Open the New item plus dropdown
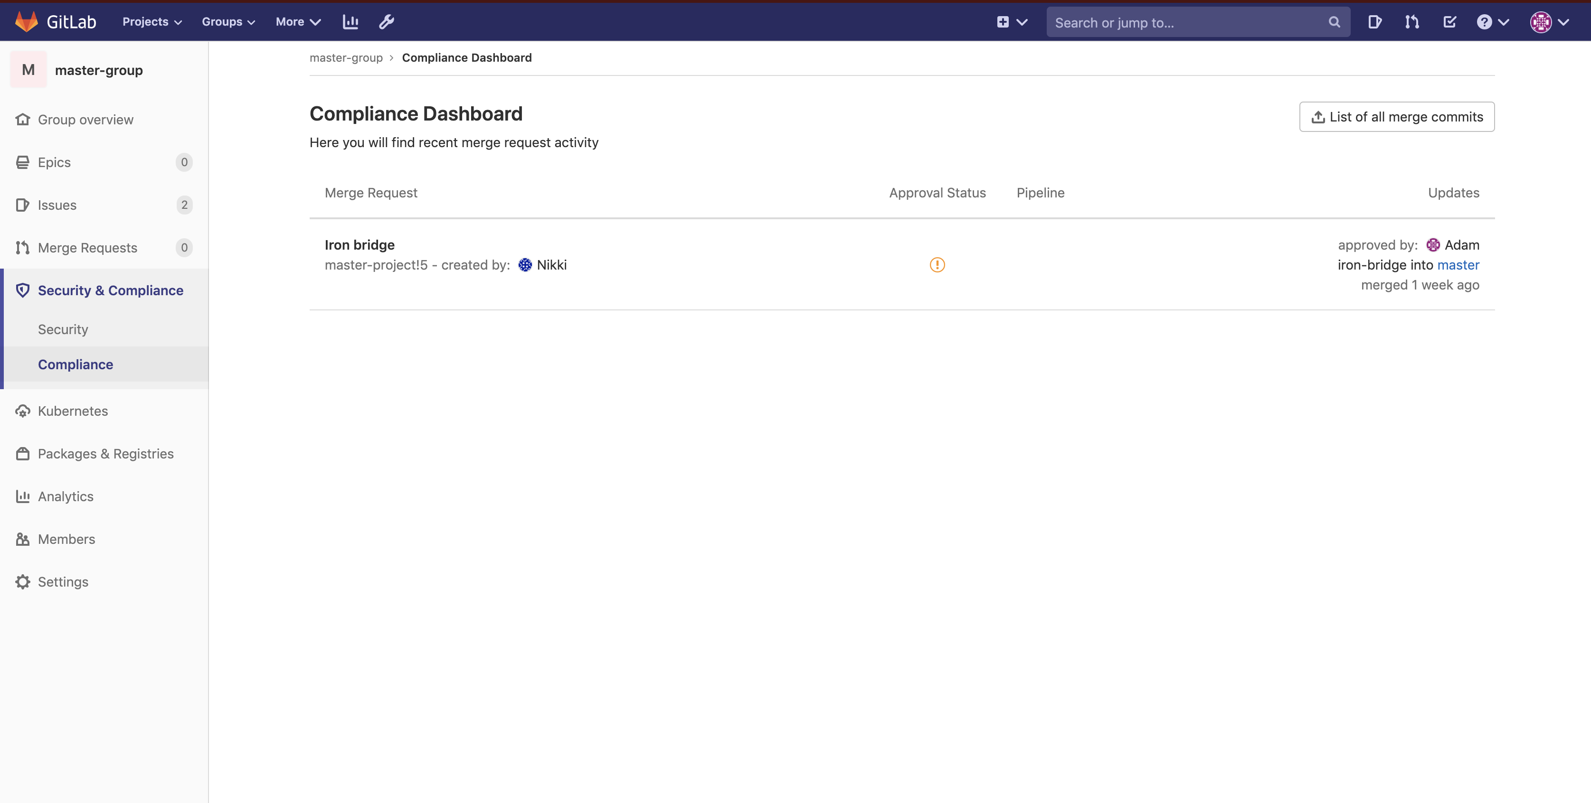Image resolution: width=1591 pixels, height=803 pixels. coord(1012,22)
